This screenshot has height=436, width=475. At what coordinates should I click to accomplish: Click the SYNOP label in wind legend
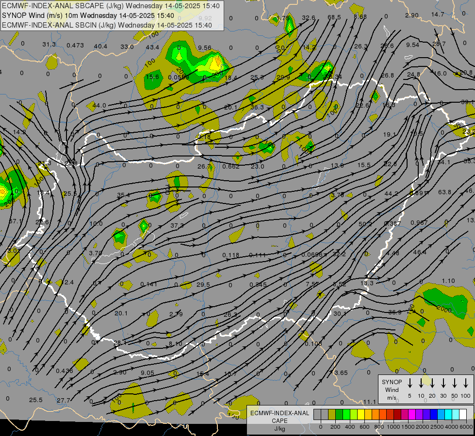tap(392, 382)
